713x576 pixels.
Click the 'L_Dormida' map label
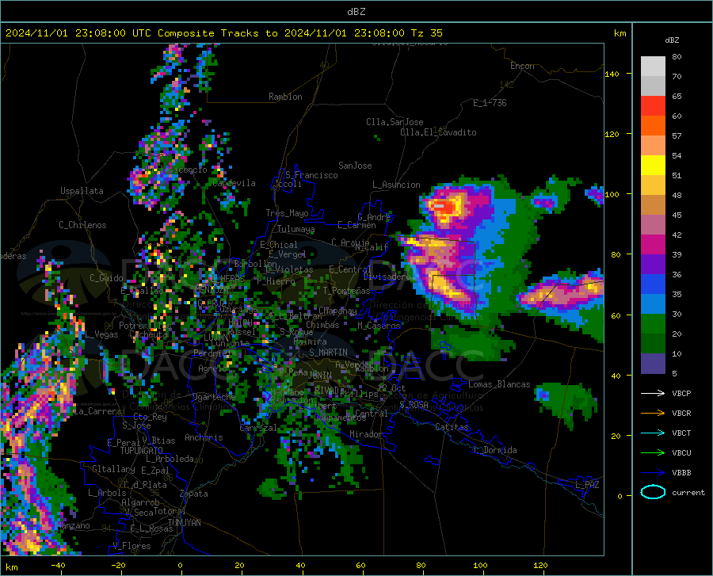495,450
